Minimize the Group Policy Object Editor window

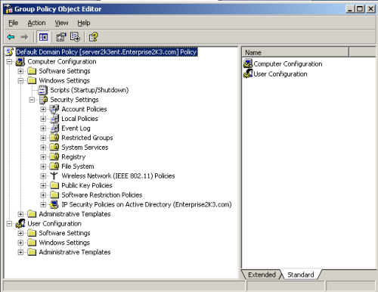pos(350,9)
